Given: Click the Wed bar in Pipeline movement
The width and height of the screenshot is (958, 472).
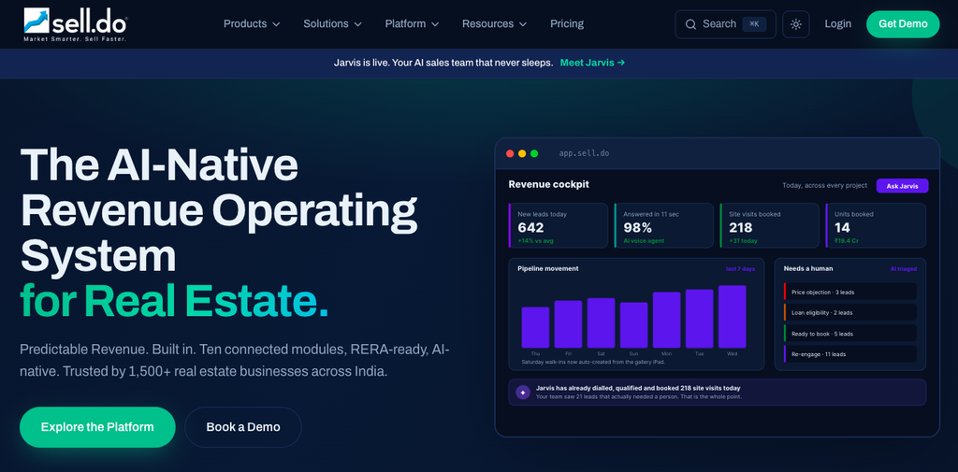Looking at the screenshot, I should tap(732, 317).
